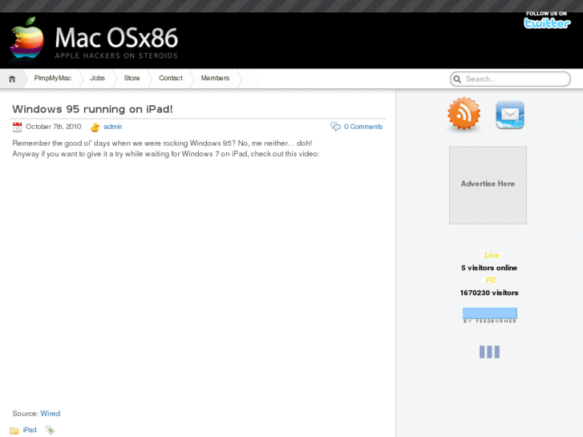Click '5 visitors online' text
Viewport: 583px width, 437px height.
click(x=489, y=268)
